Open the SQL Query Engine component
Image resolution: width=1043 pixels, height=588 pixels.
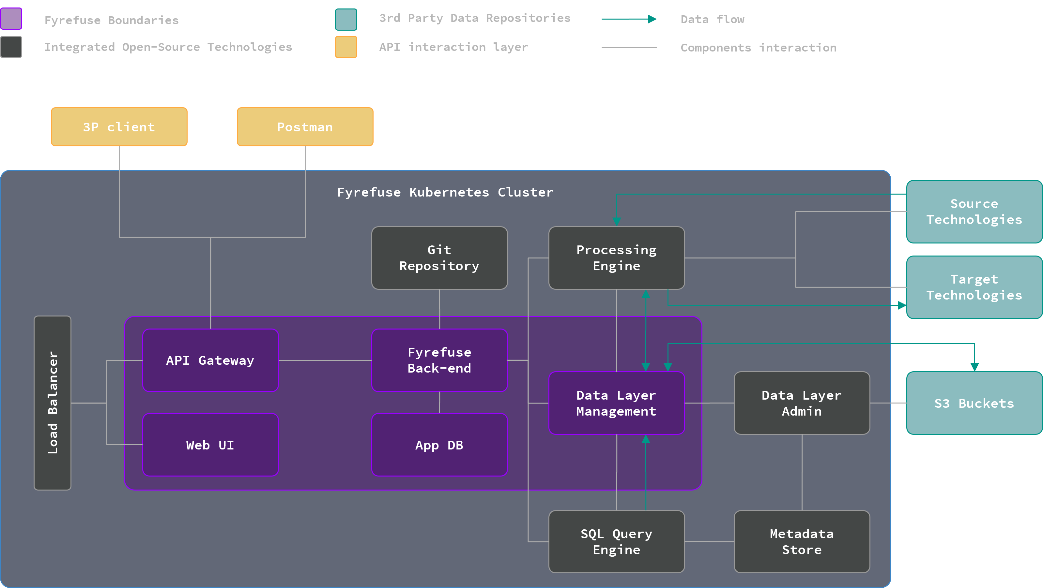point(616,541)
